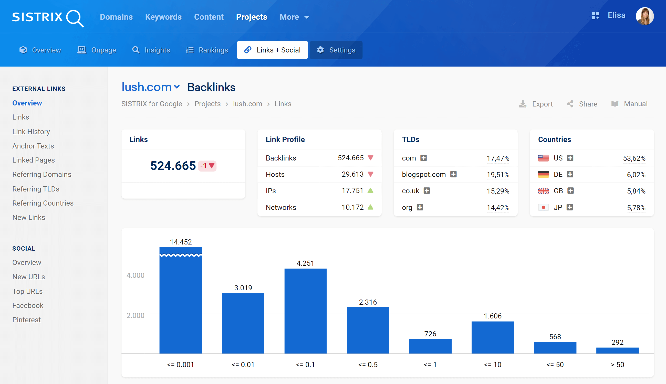
Task: Expand the More menu
Action: coord(295,17)
